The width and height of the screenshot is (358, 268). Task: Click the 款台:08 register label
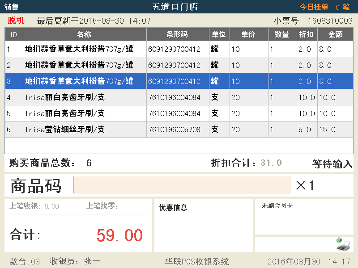25,261
